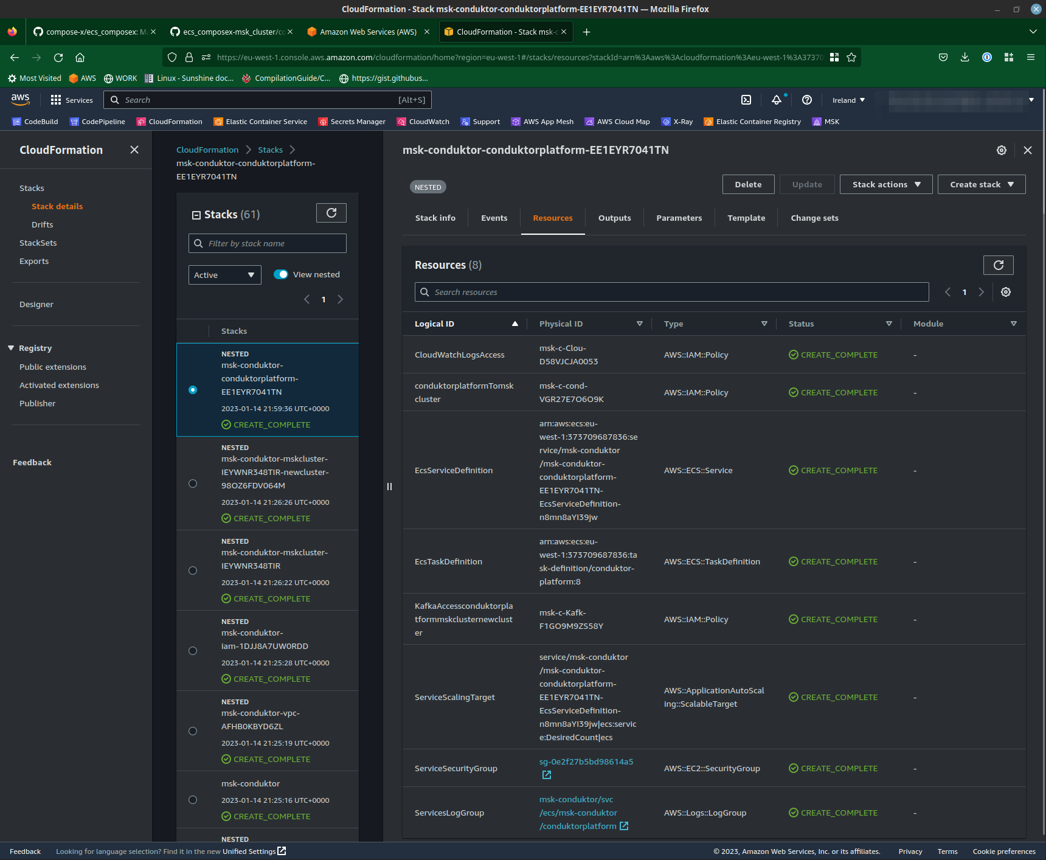Toggle the View nested switch
The height and width of the screenshot is (860, 1046).
tap(281, 274)
